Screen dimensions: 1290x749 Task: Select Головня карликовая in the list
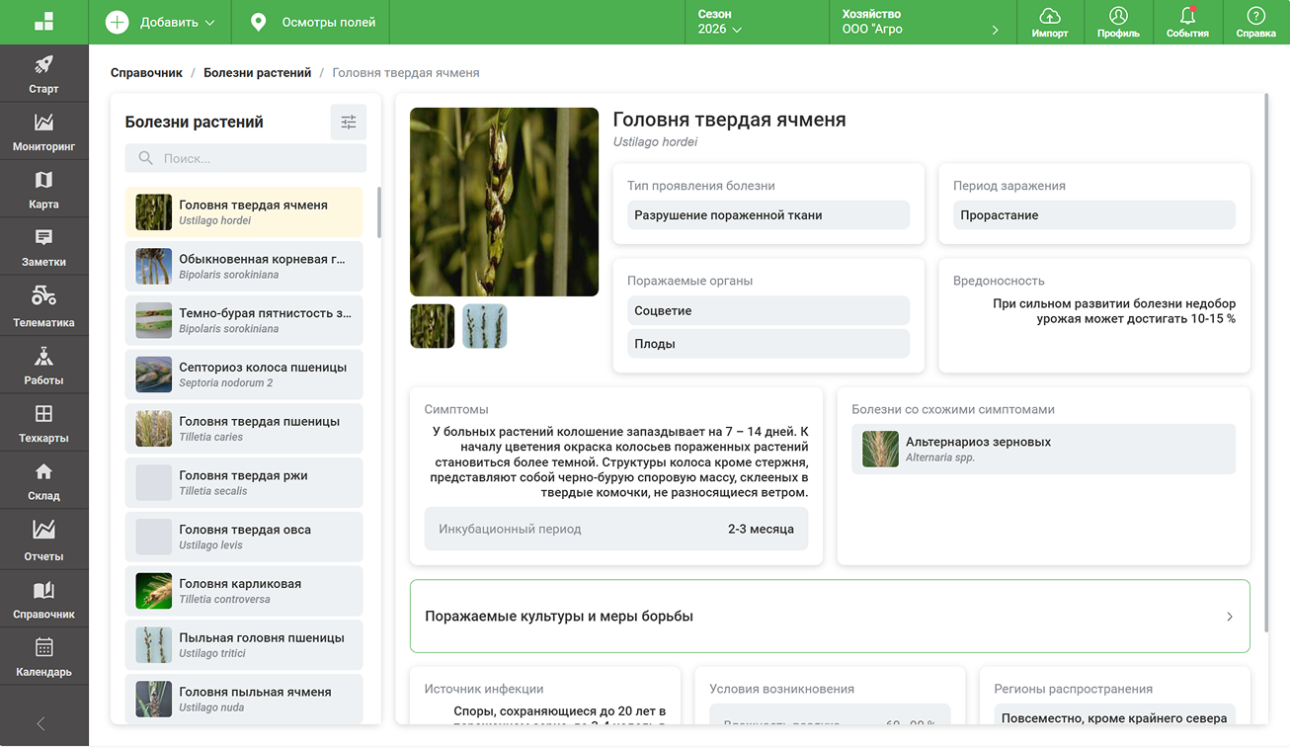pyautogui.click(x=244, y=591)
